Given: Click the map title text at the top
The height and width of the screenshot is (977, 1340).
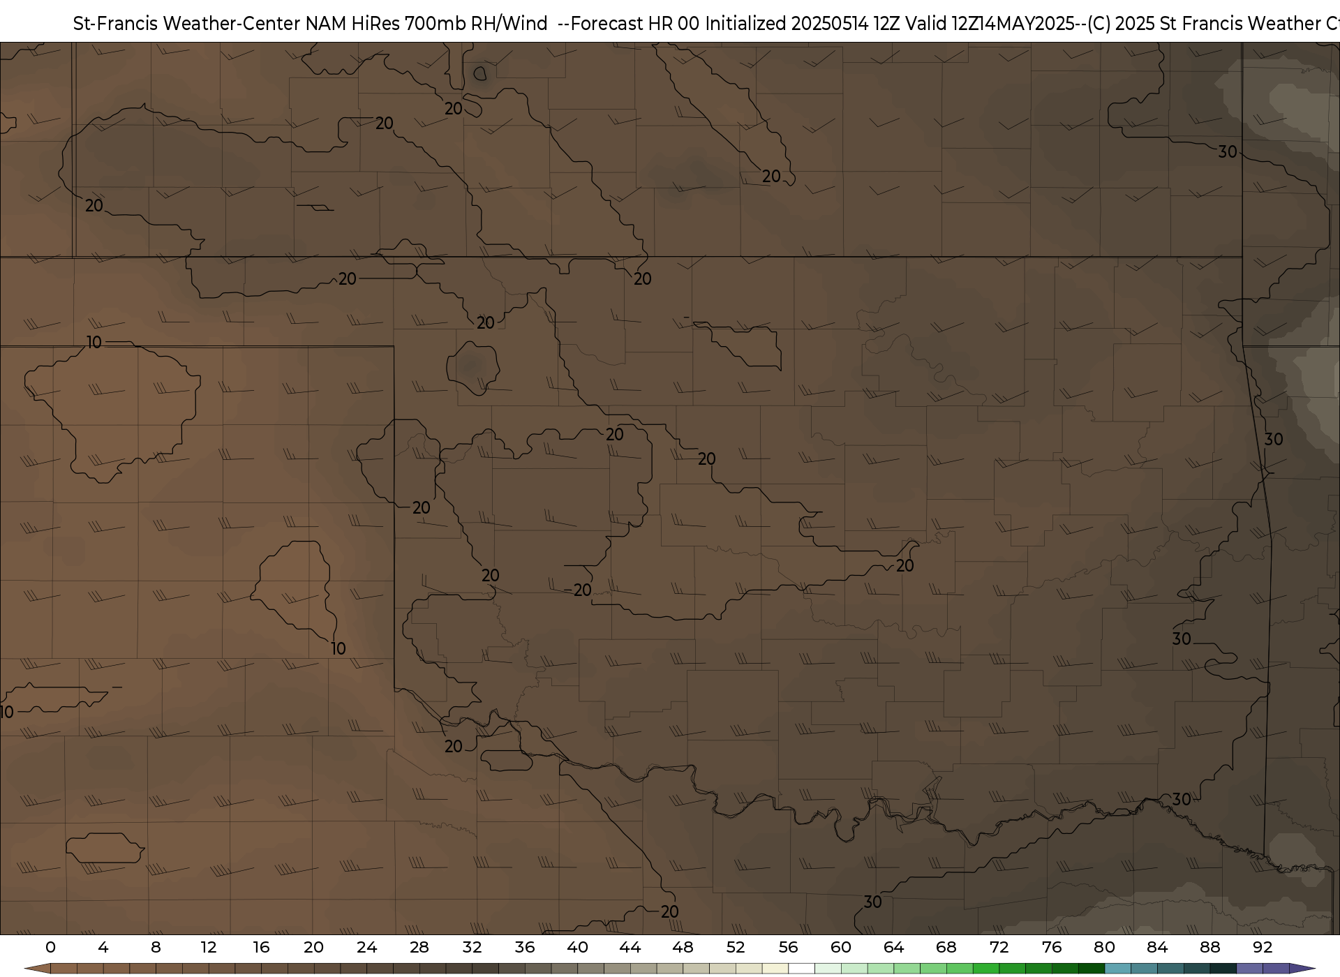Looking at the screenshot, I should coord(706,24).
